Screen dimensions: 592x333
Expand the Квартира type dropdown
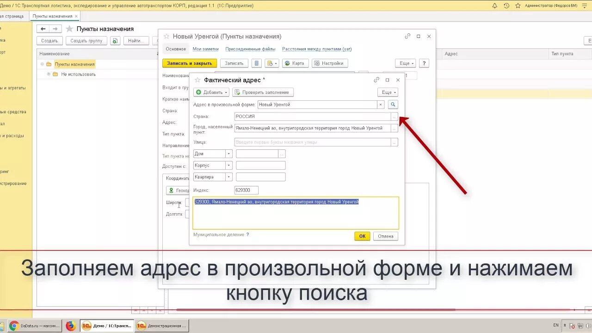point(229,177)
